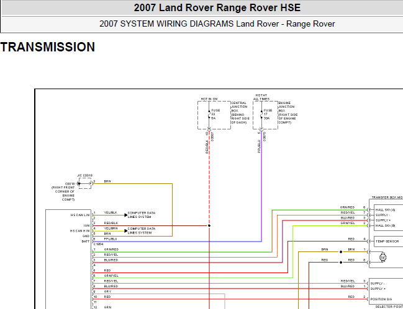The width and height of the screenshot is (403, 309).
Task: Click the 'IGN' pin label
Action: click(x=86, y=225)
